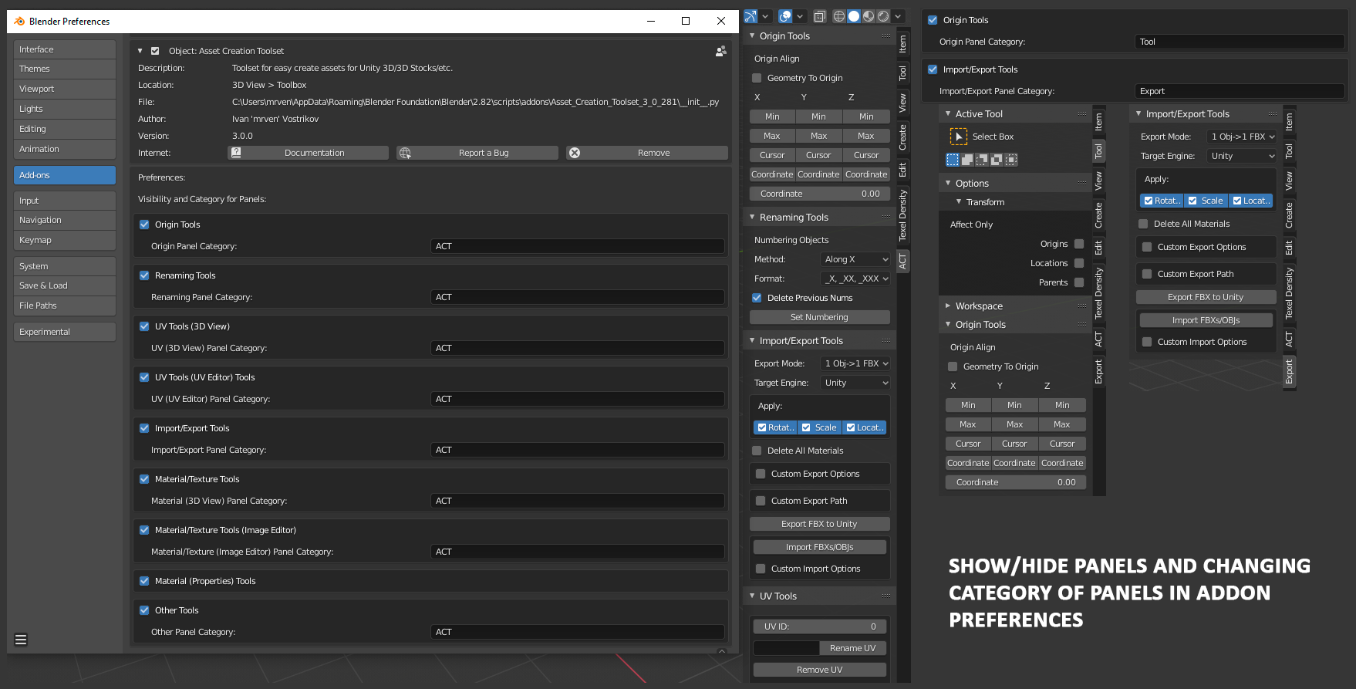Click the UV name text field beside Rename UV

[786, 648]
